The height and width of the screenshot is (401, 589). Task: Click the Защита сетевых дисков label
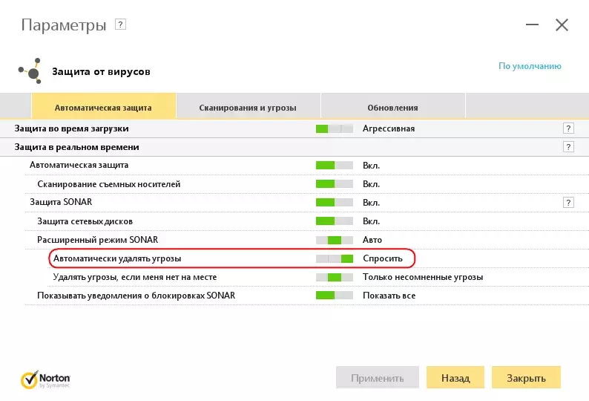(x=85, y=221)
